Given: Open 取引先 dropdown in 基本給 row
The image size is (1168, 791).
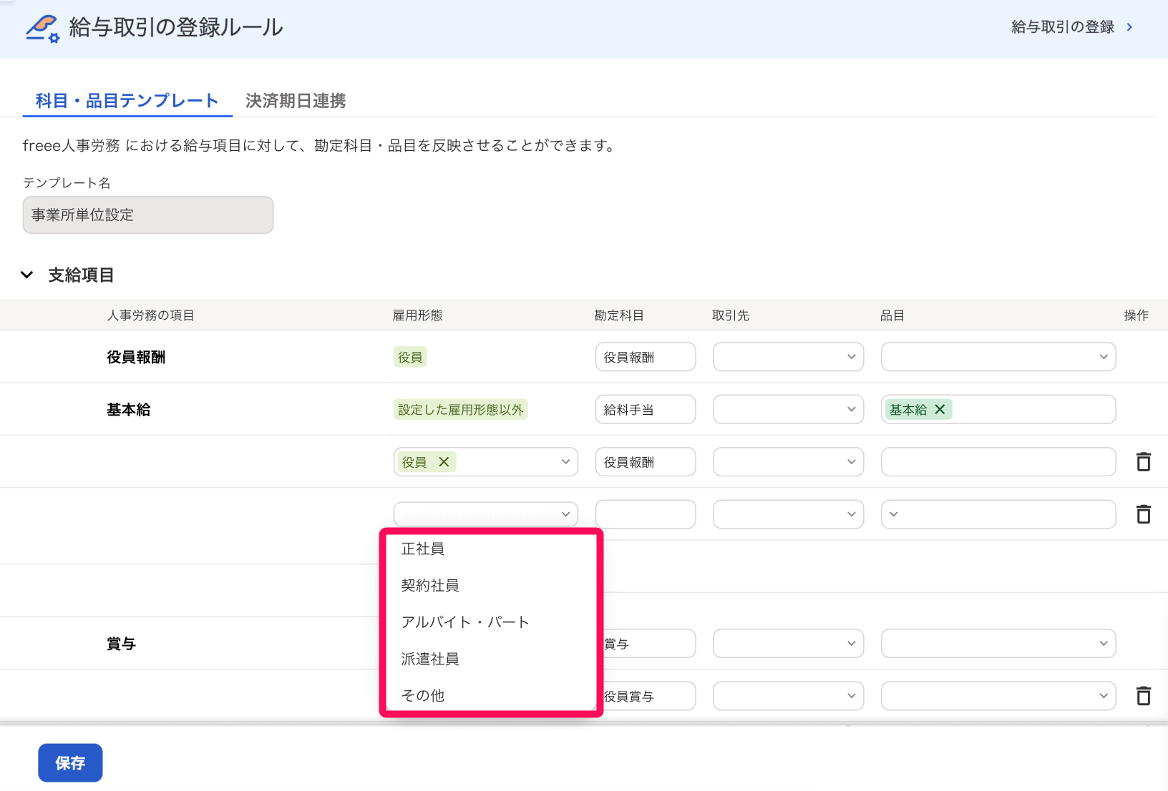Looking at the screenshot, I should pos(789,410).
